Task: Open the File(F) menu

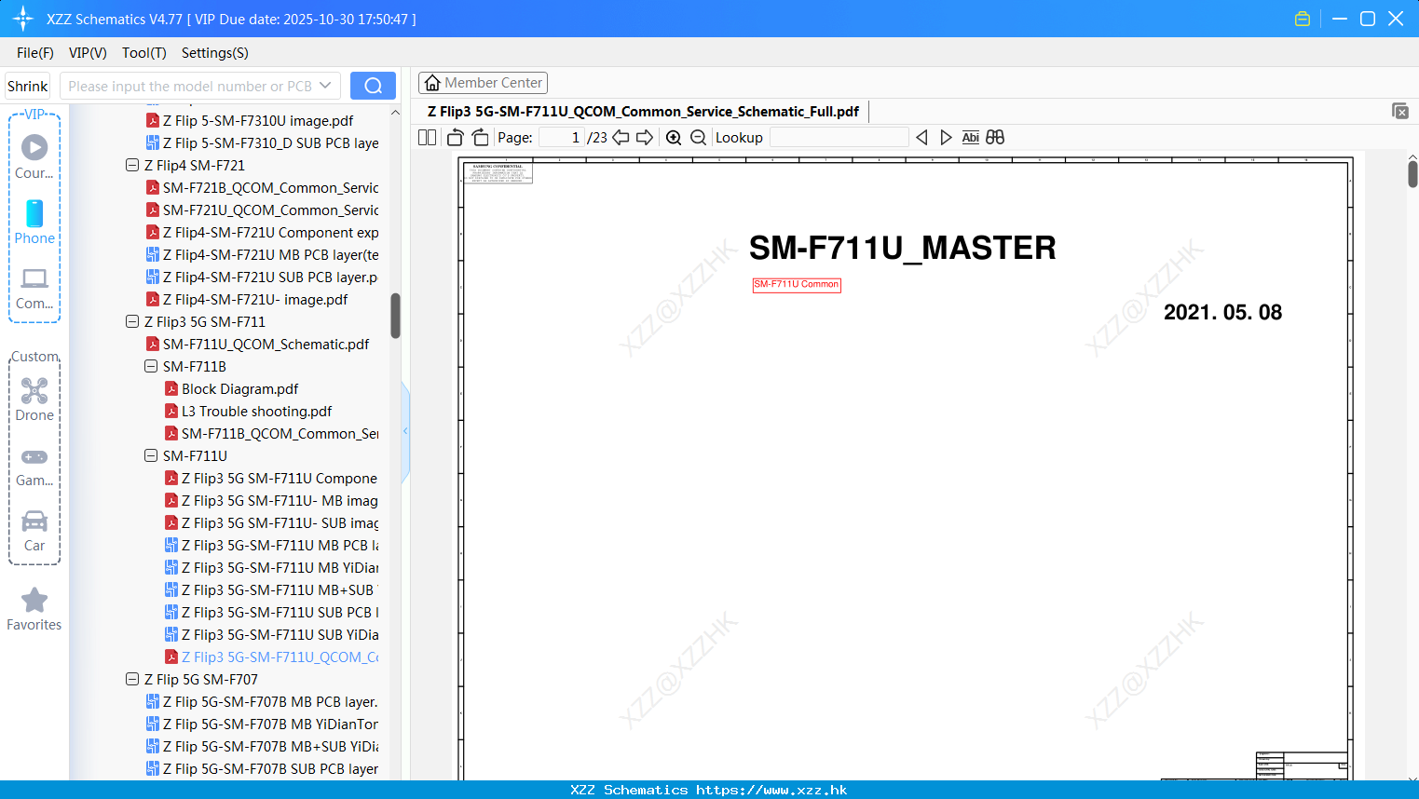Action: 35,53
